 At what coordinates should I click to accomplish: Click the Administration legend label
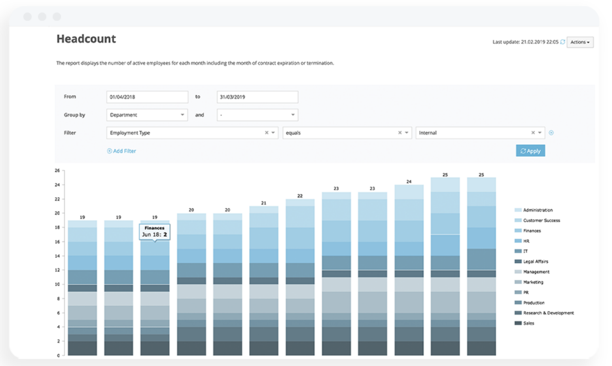538,210
